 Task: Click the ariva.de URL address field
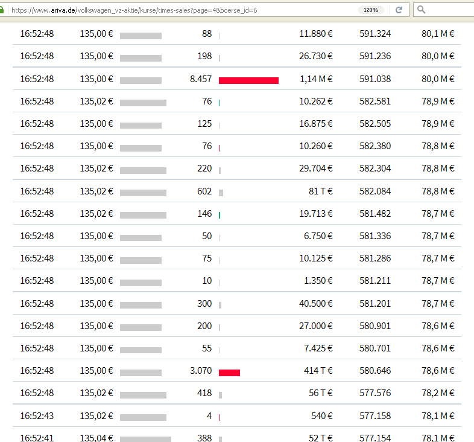(x=181, y=10)
